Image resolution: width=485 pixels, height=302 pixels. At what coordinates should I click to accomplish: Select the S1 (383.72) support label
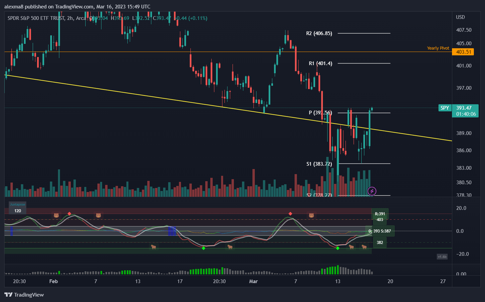[x=319, y=164]
